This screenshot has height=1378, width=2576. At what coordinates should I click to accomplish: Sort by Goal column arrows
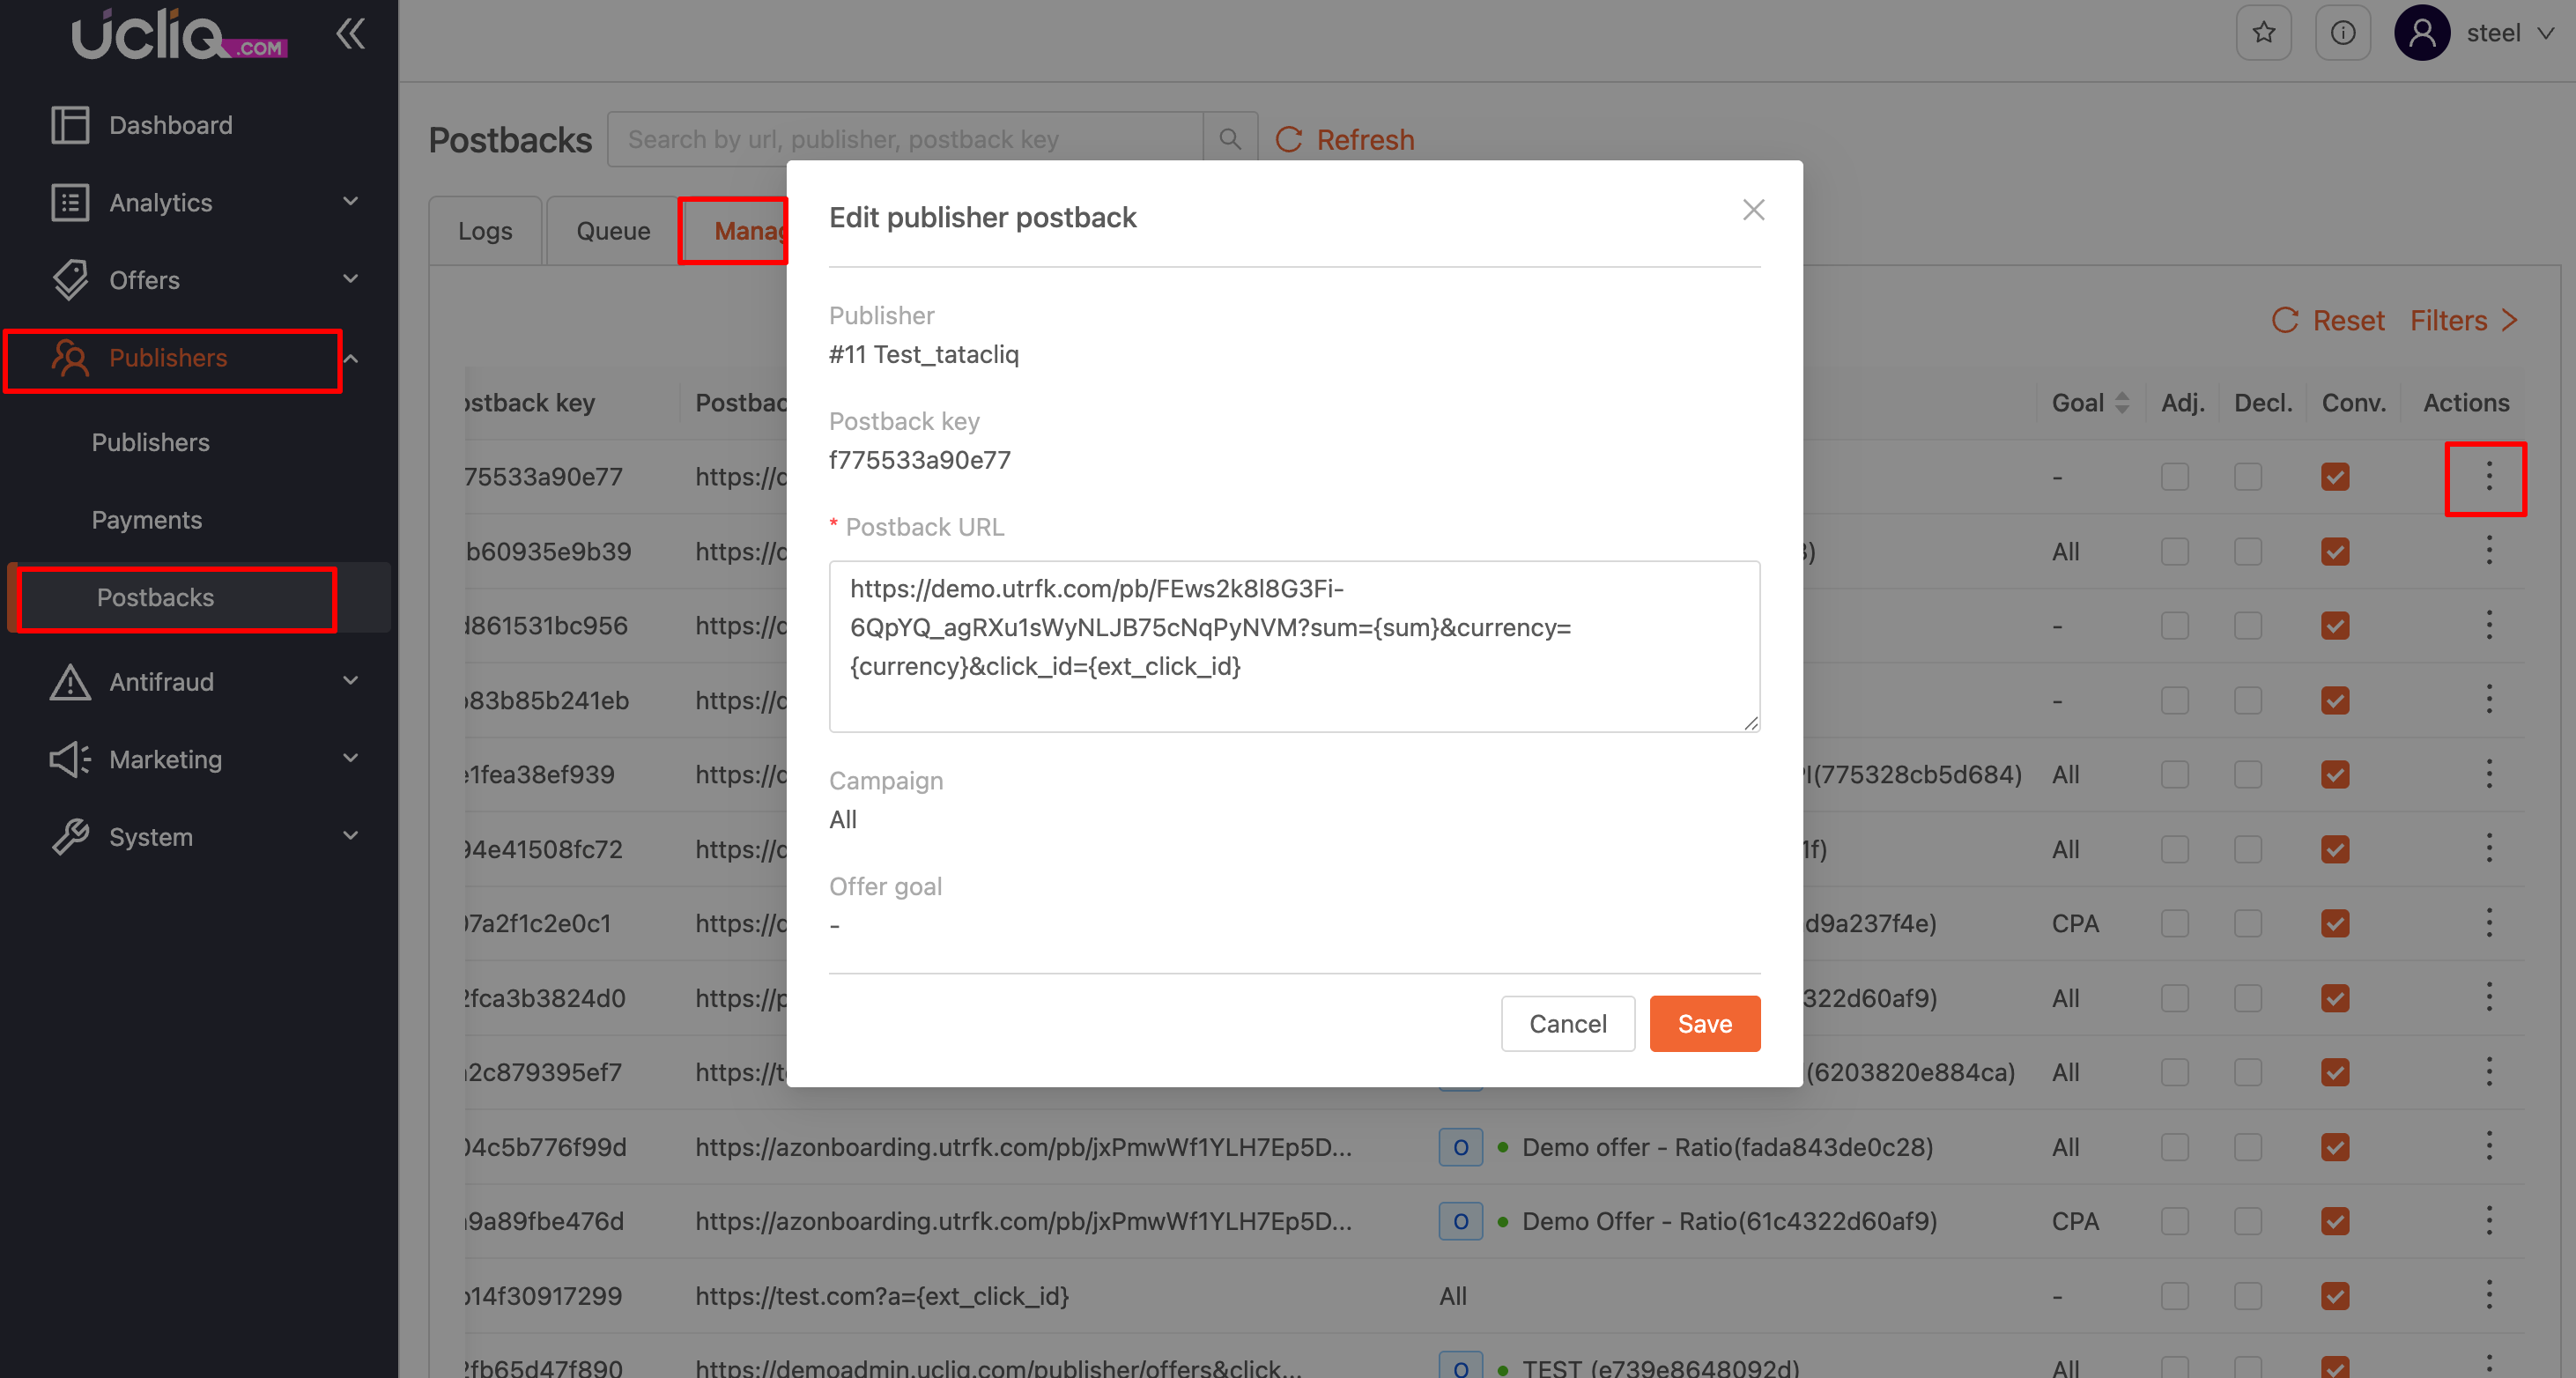tap(2122, 403)
